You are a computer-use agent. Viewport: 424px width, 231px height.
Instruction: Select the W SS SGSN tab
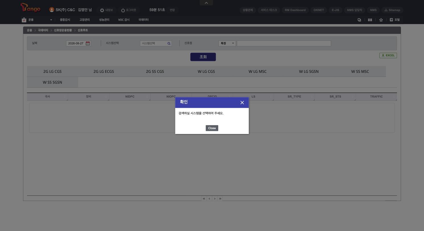52,82
